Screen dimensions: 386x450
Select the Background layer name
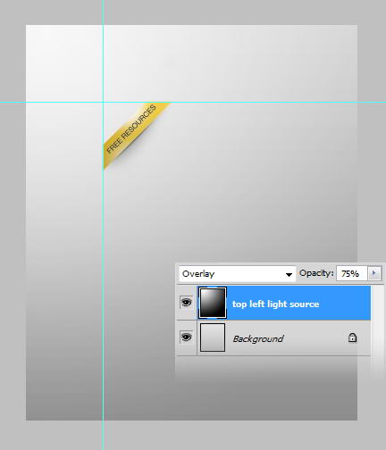[258, 339]
